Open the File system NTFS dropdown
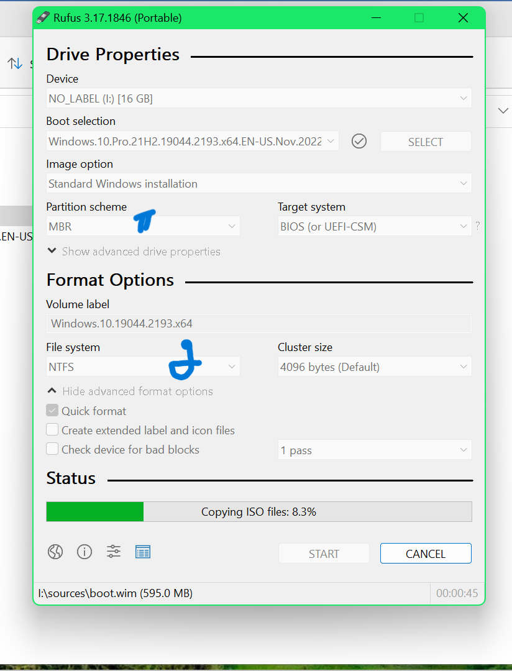This screenshot has height=671, width=512. point(143,367)
